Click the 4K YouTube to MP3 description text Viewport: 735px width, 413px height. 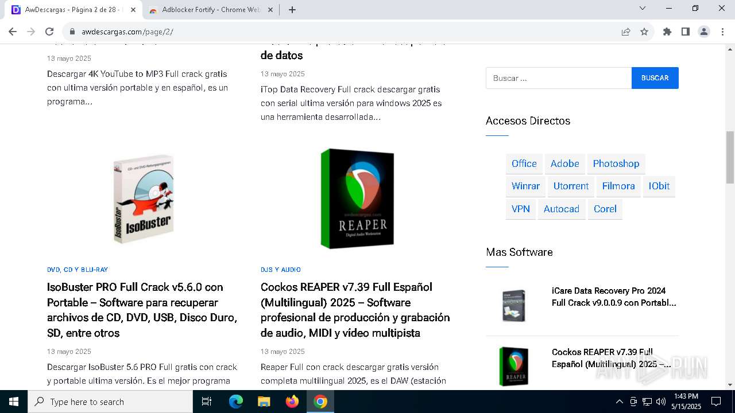(138, 88)
